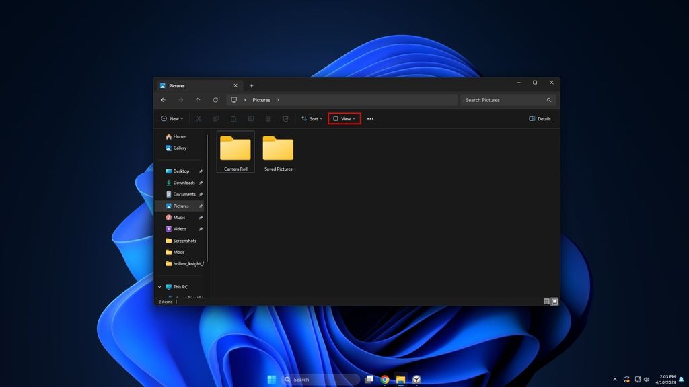Navigate up one level with the arrow icon
This screenshot has width=689, height=387.
[198, 99]
